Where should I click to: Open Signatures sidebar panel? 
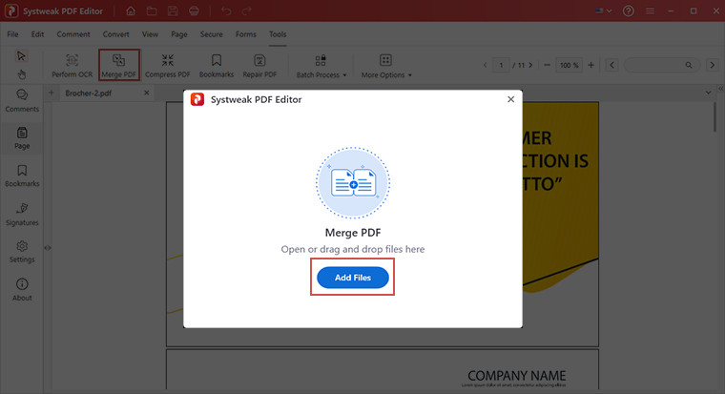(x=22, y=214)
